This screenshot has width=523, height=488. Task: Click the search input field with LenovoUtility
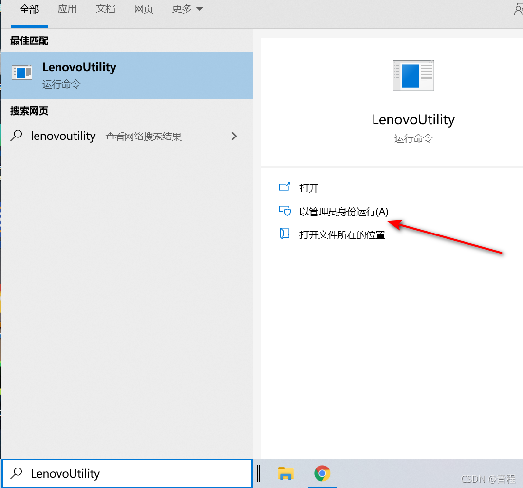coord(127,473)
